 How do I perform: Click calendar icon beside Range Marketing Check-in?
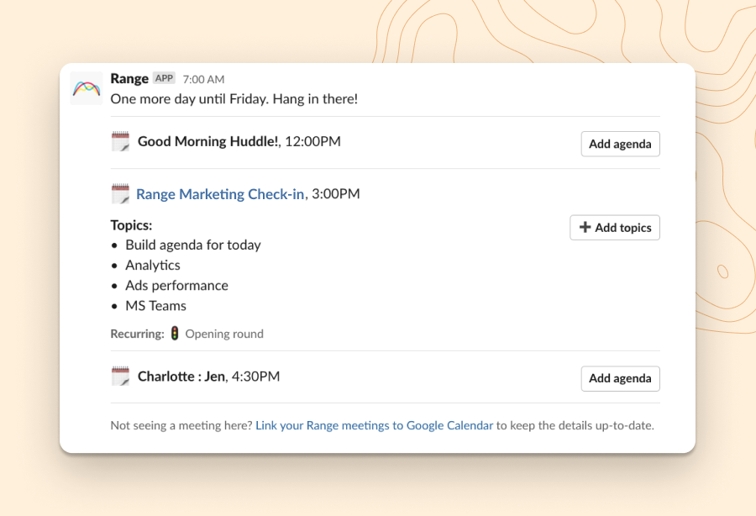[x=120, y=194]
